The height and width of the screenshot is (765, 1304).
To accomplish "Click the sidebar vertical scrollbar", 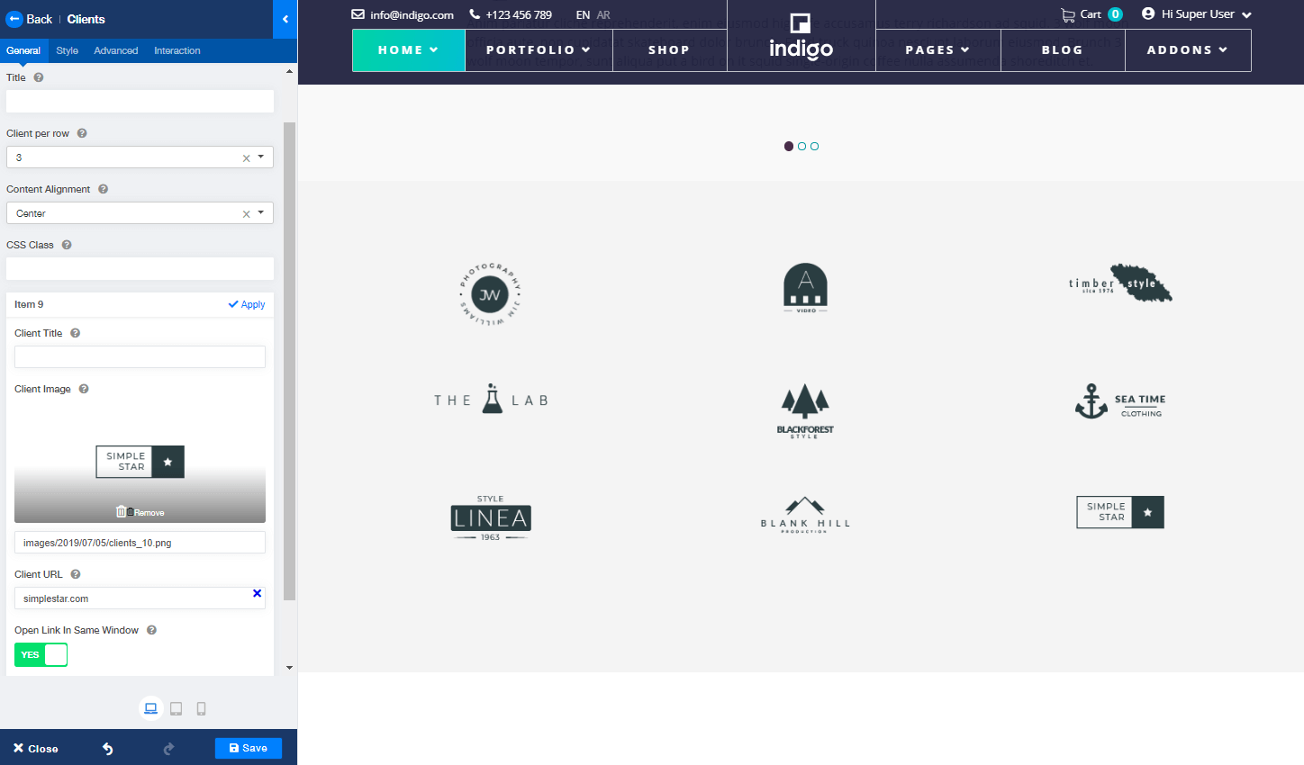I will coord(290,361).
